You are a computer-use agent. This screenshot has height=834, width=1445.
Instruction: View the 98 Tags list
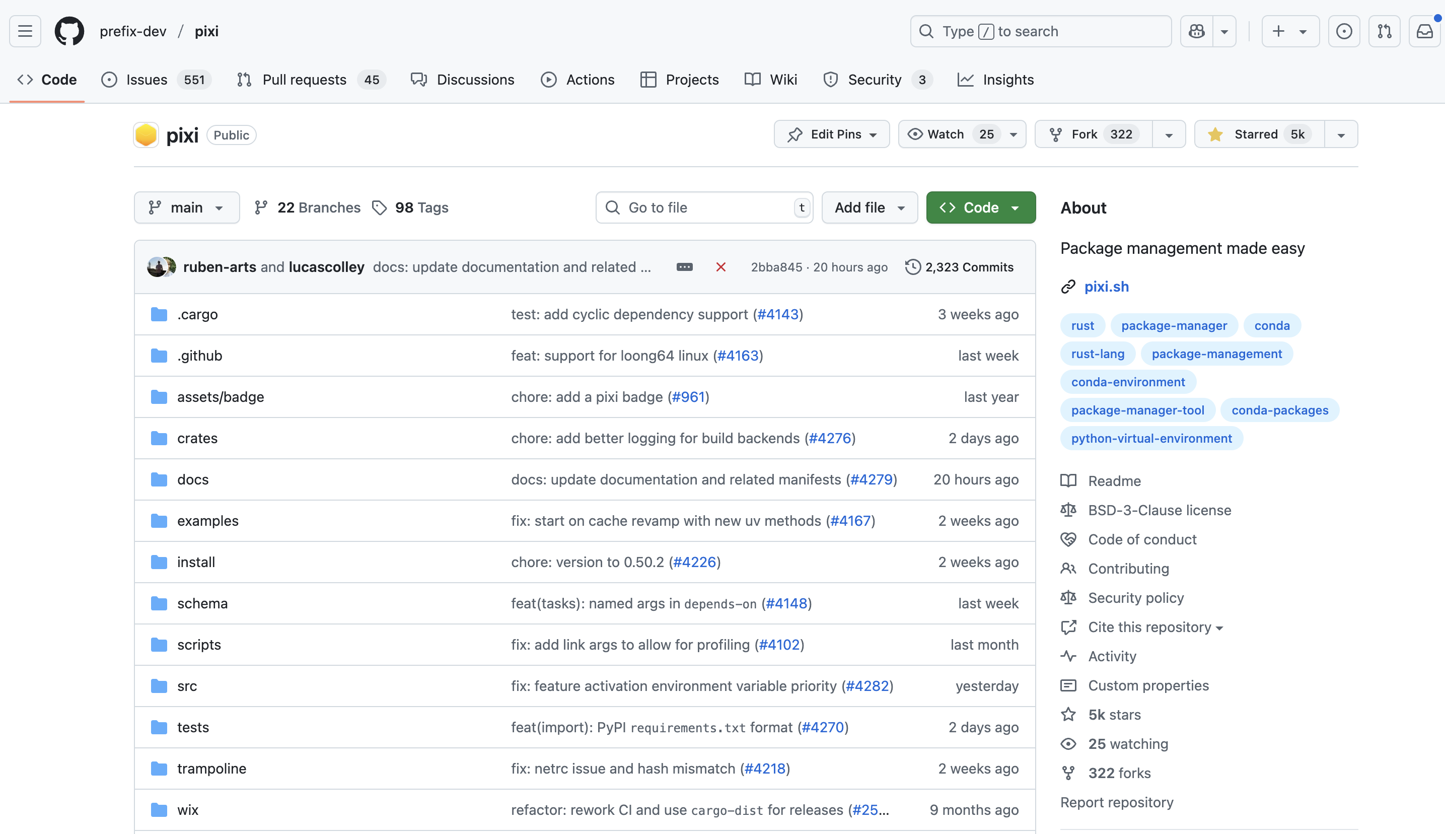coord(410,207)
